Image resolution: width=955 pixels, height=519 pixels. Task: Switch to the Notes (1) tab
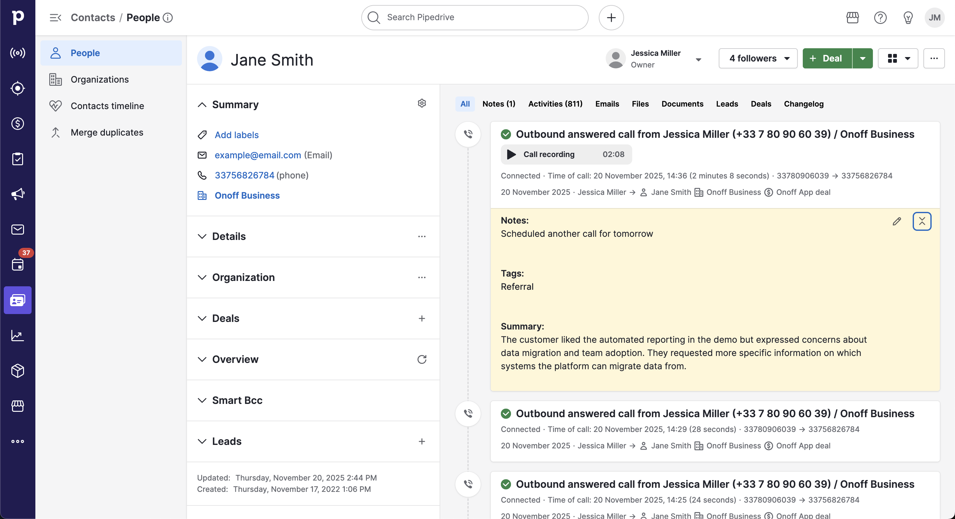499,104
